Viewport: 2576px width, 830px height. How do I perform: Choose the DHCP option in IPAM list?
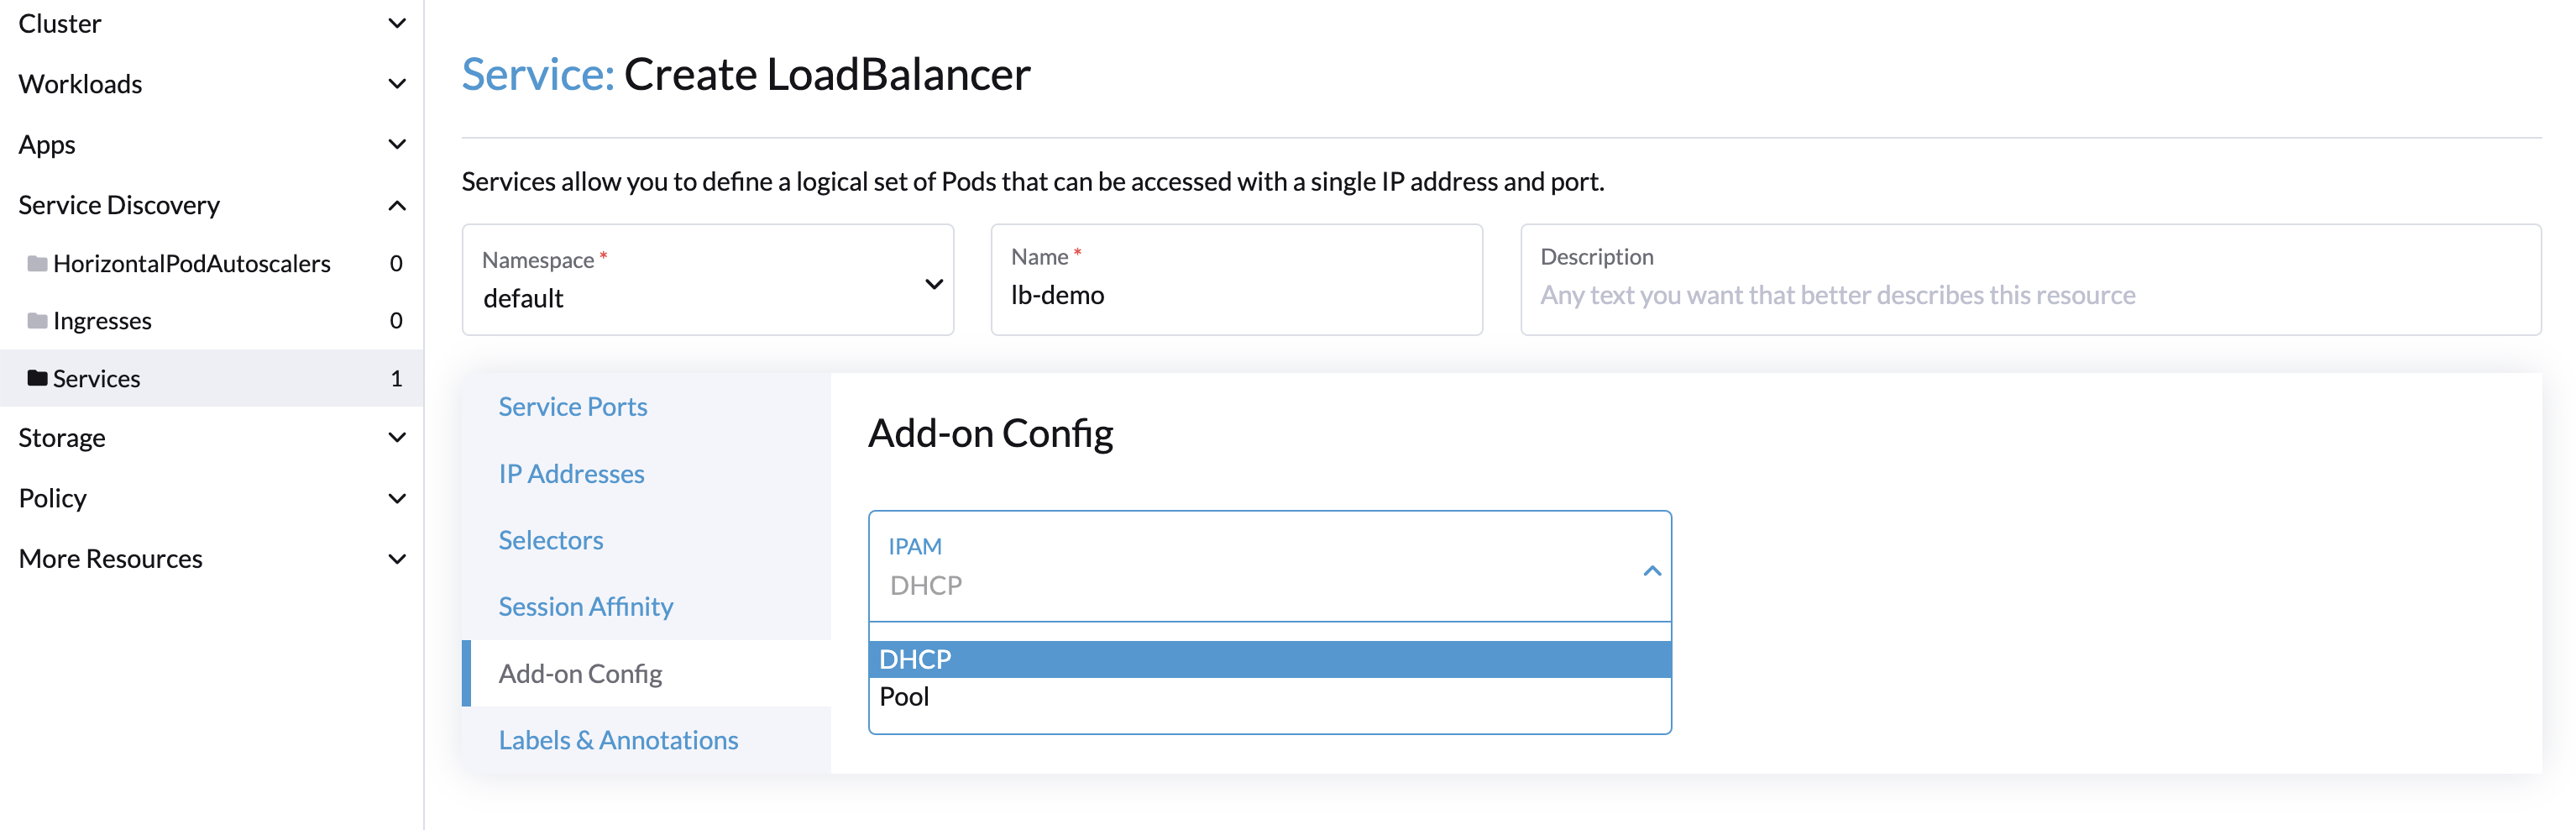point(915,659)
